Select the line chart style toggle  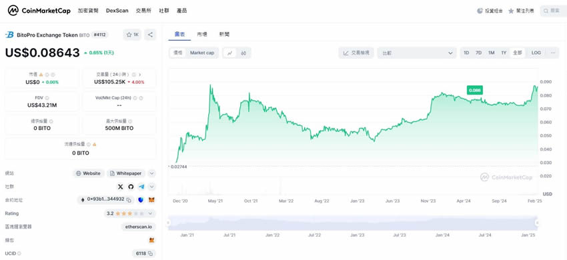229,53
